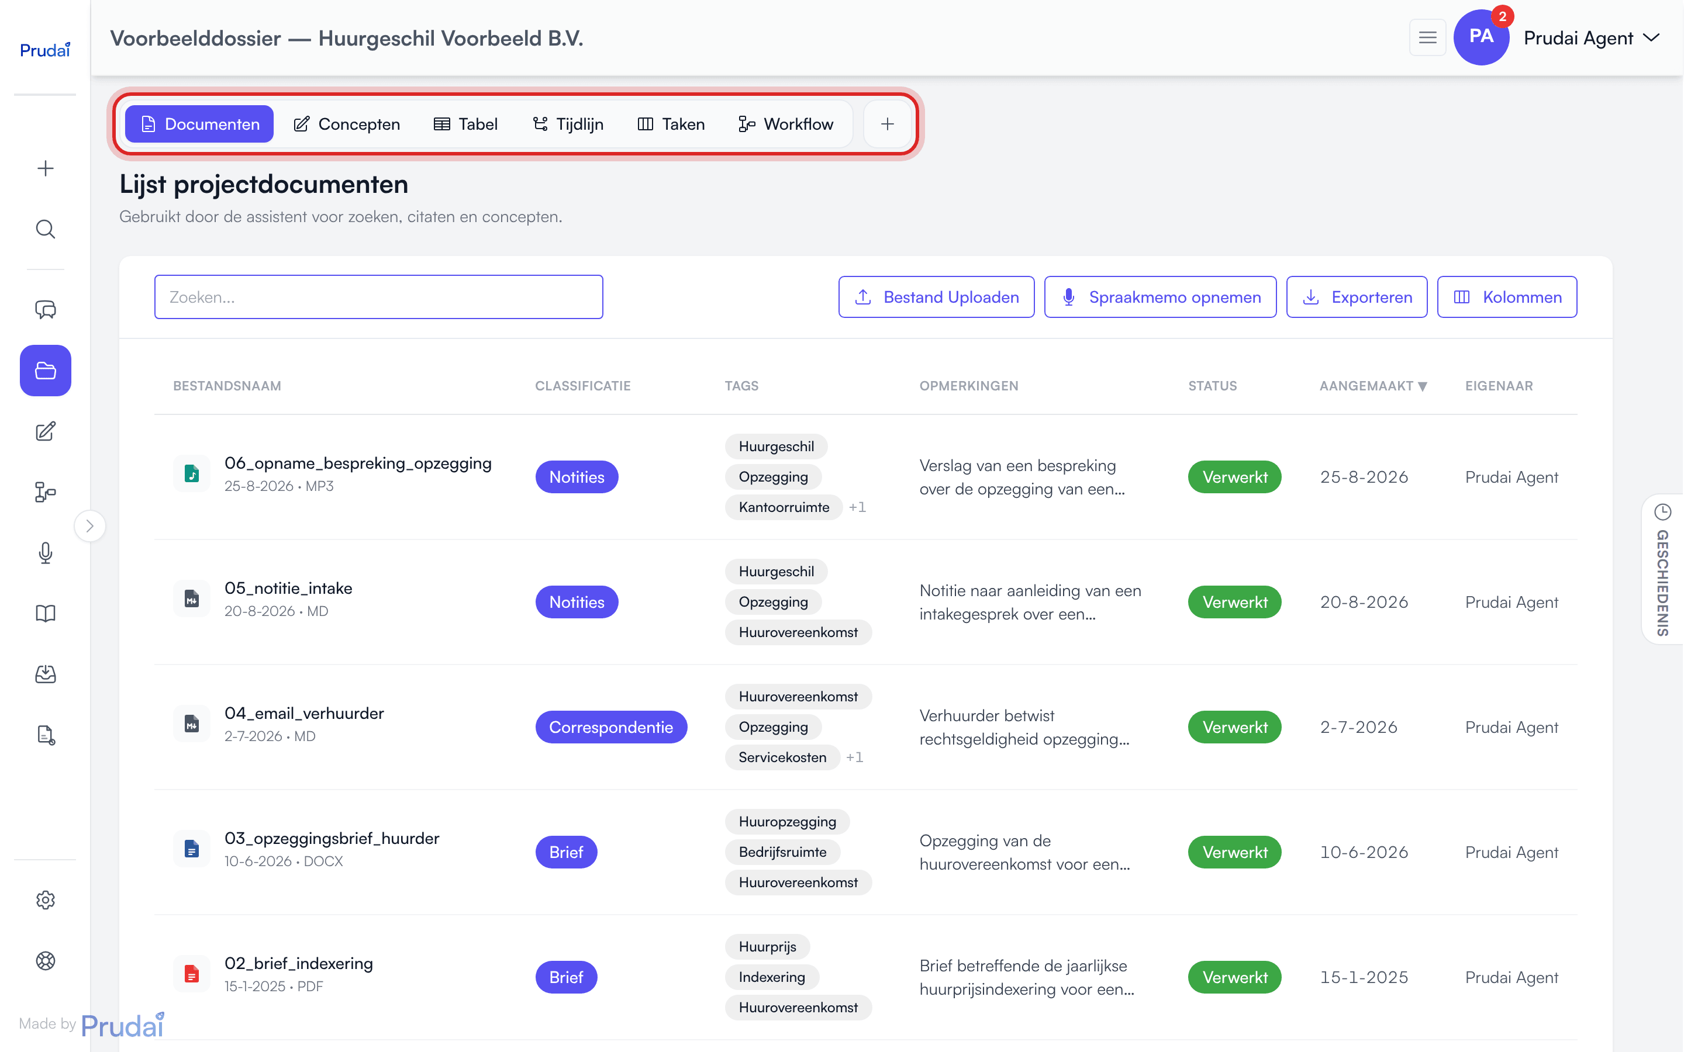The height and width of the screenshot is (1052, 1684).
Task: Select the open folder sidebar icon
Action: (45, 370)
